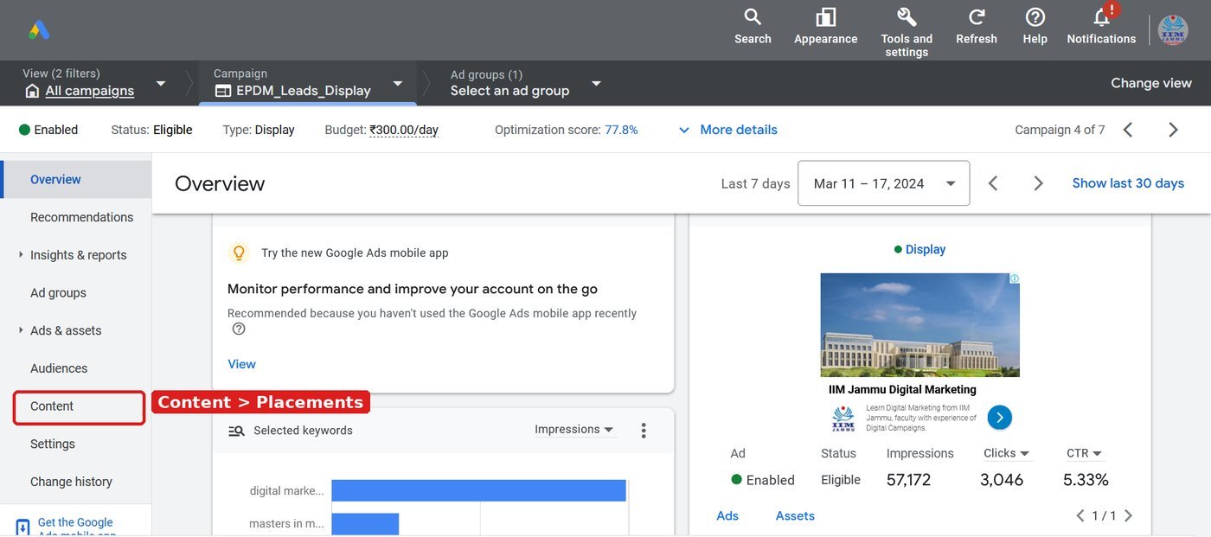
Task: Click the 57,172 impressions value
Action: coord(908,480)
